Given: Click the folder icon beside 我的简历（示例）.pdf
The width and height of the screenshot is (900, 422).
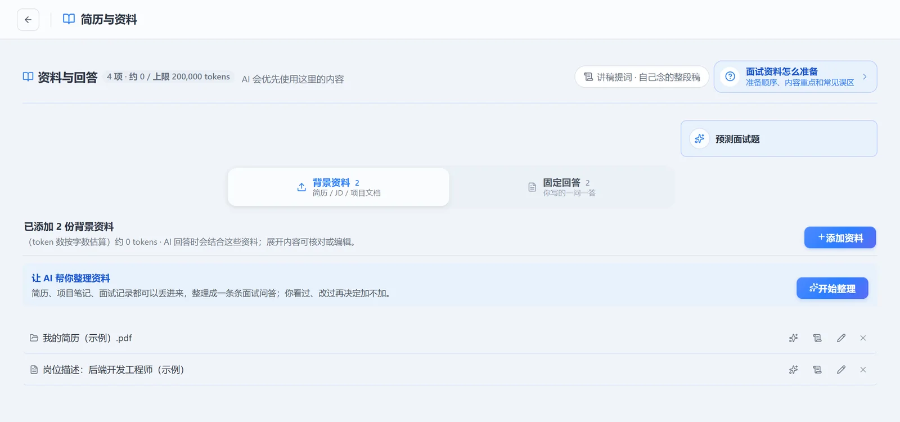Looking at the screenshot, I should (34, 338).
